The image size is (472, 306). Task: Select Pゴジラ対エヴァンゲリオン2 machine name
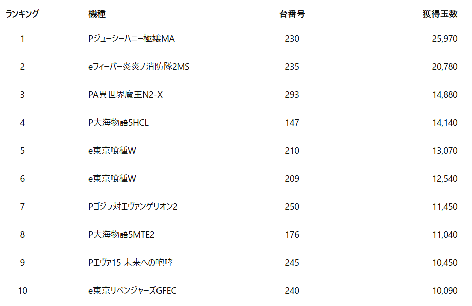pos(133,207)
